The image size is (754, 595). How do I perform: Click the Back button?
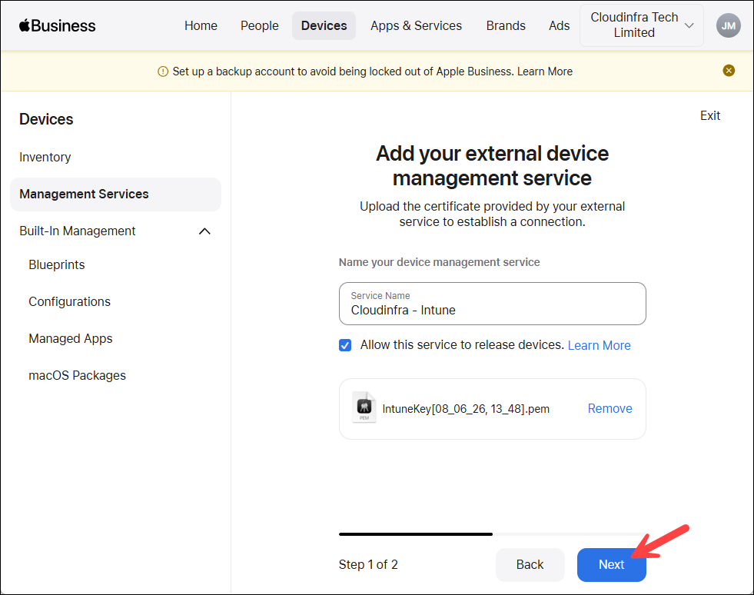coord(530,565)
